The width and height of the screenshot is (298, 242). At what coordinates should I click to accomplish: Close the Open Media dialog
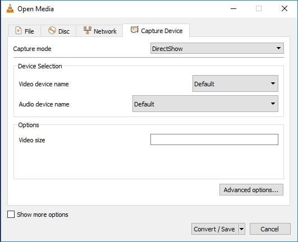tap(285, 8)
